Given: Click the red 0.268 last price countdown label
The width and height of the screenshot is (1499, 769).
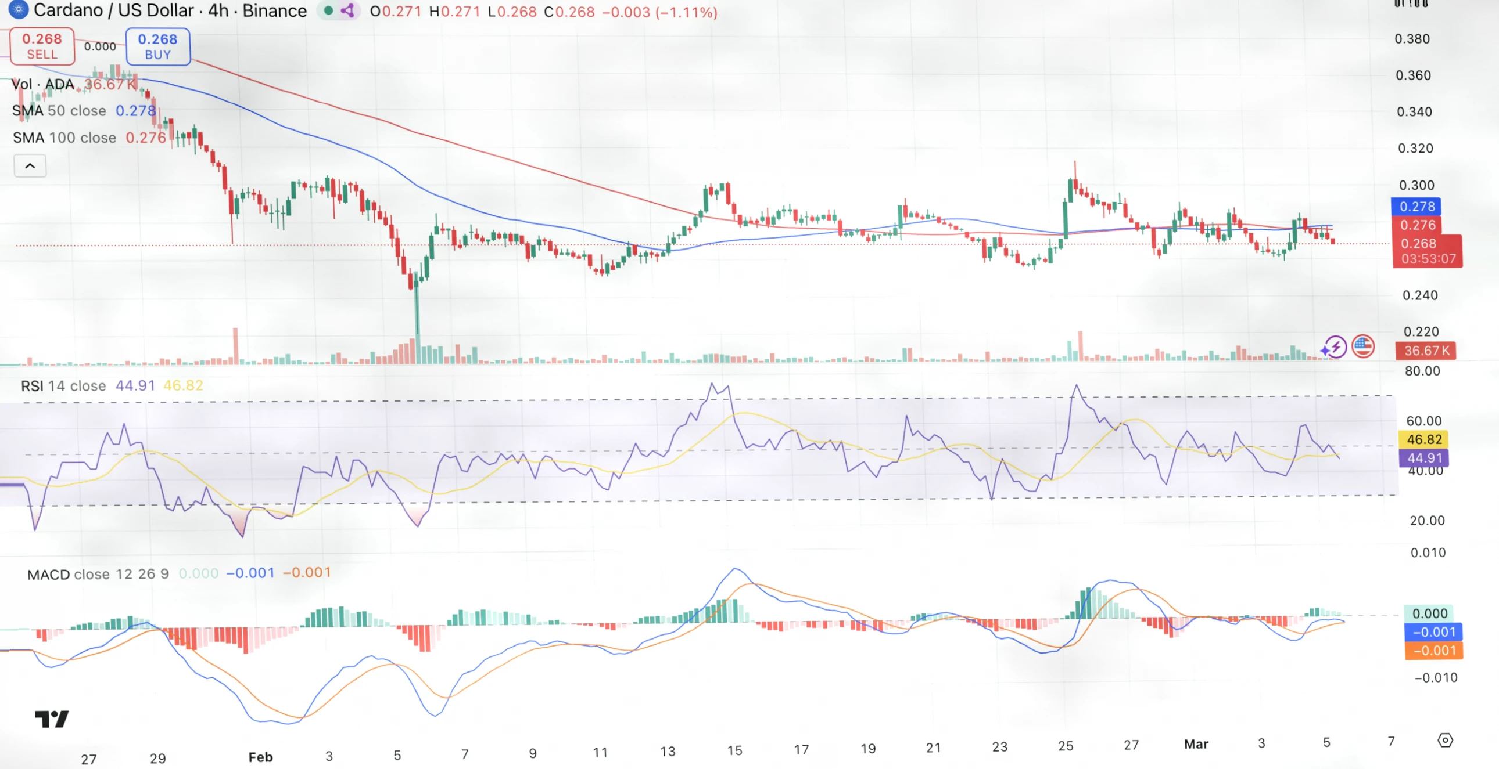Looking at the screenshot, I should tap(1427, 251).
